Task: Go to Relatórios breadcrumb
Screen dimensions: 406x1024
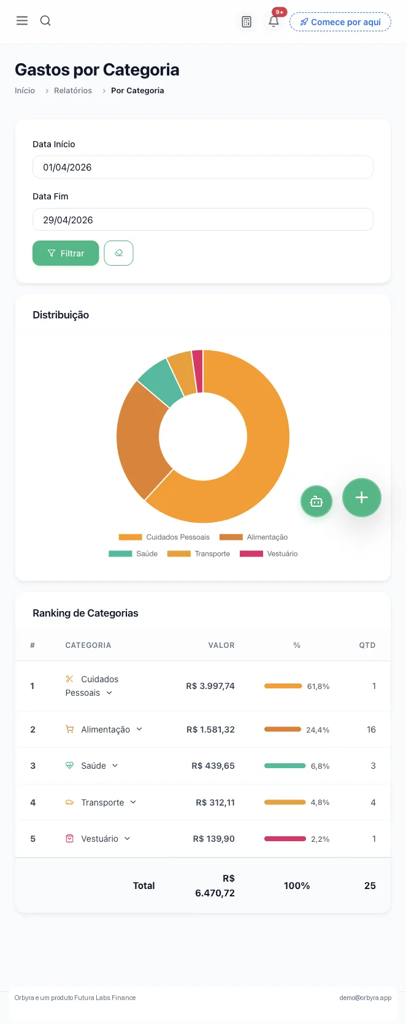Action: (73, 91)
